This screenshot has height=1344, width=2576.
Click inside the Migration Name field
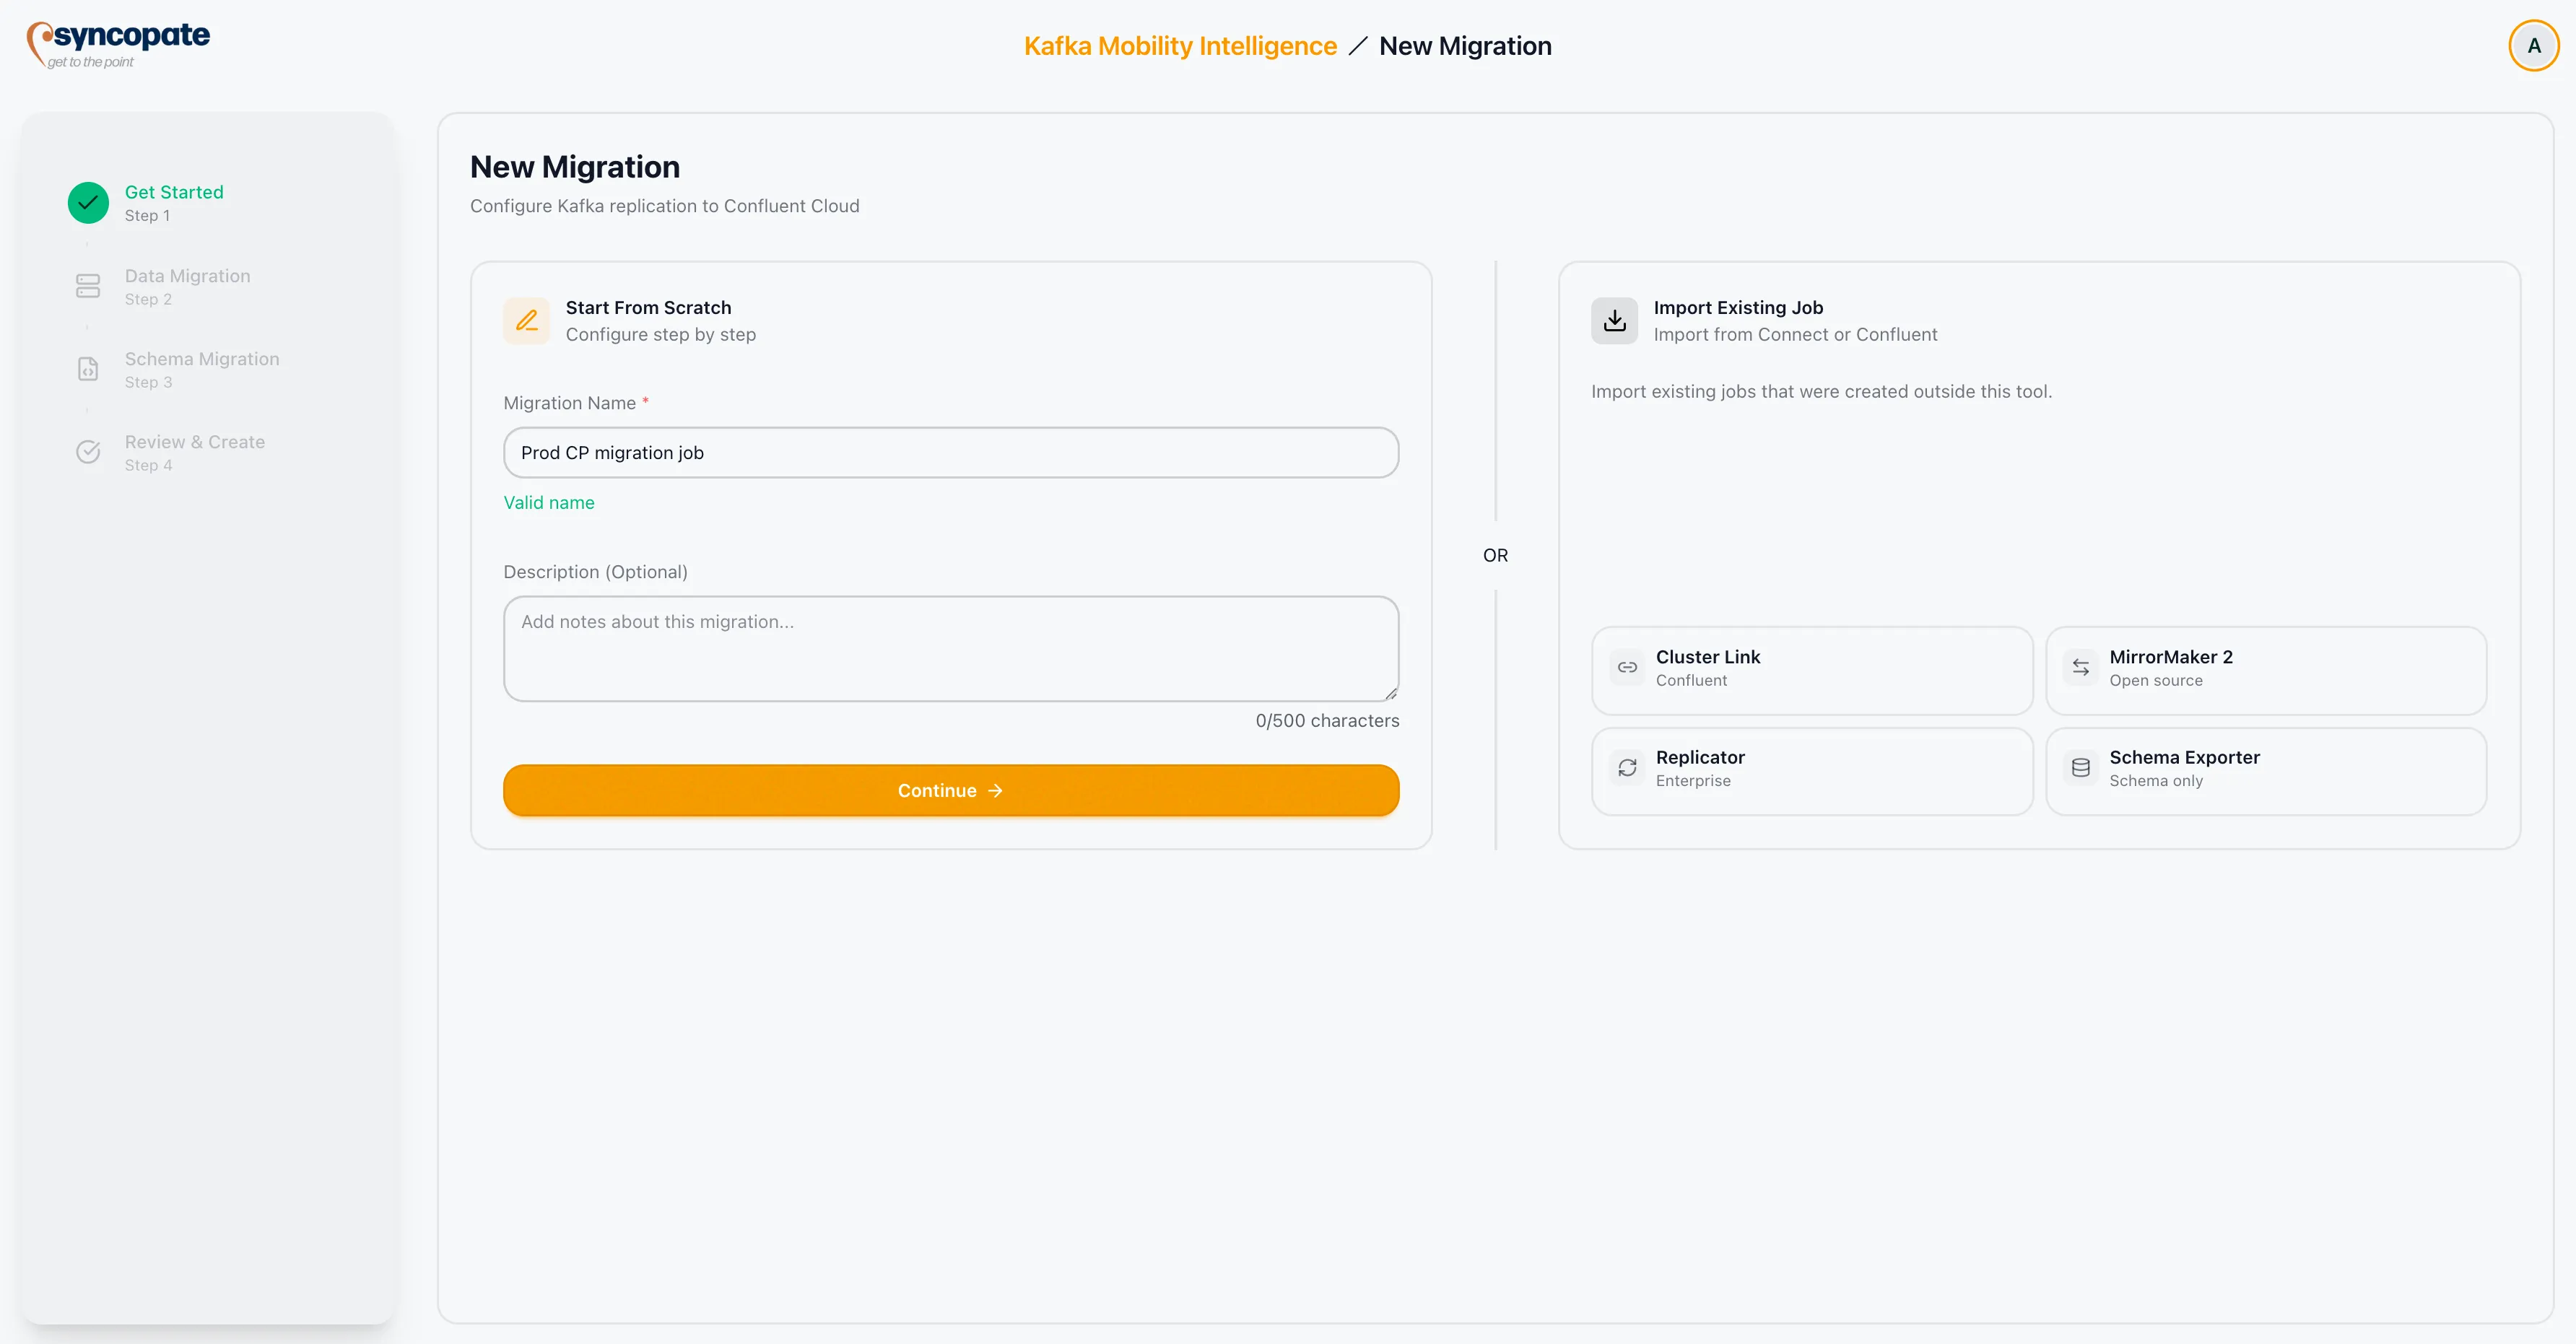[950, 452]
